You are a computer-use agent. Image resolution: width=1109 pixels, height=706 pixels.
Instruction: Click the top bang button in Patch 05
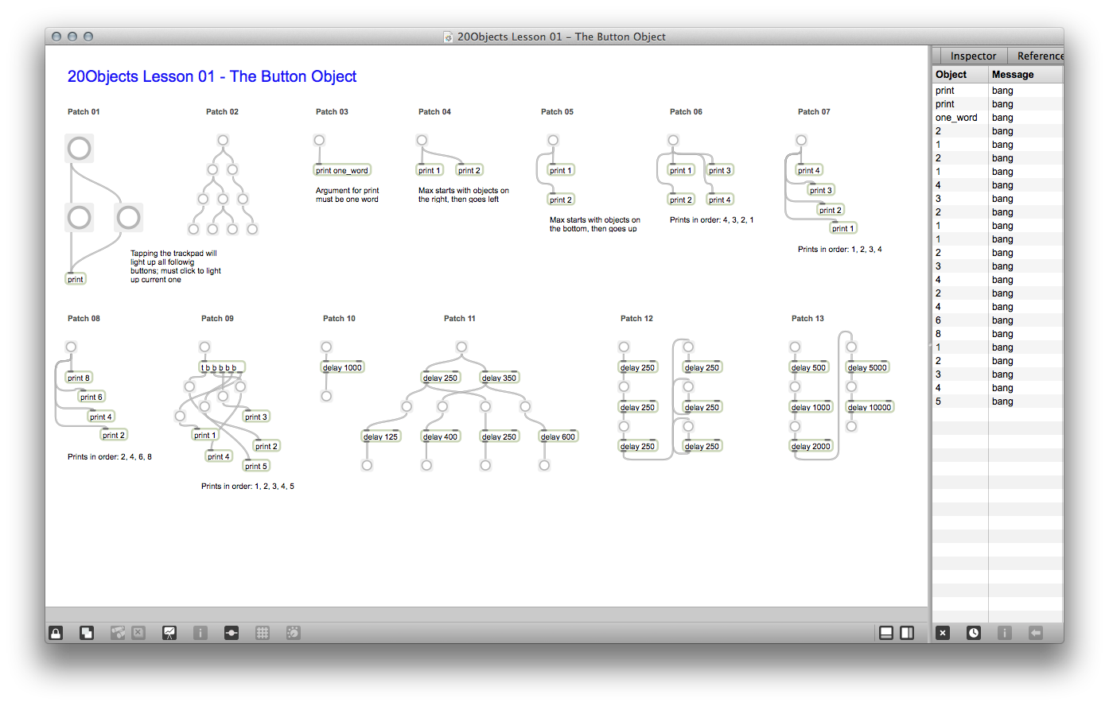click(553, 140)
